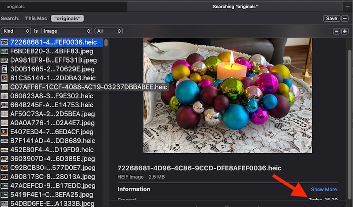
Task: Select file 664B245F-A...E14753.heic
Action: pyautogui.click(x=51, y=105)
